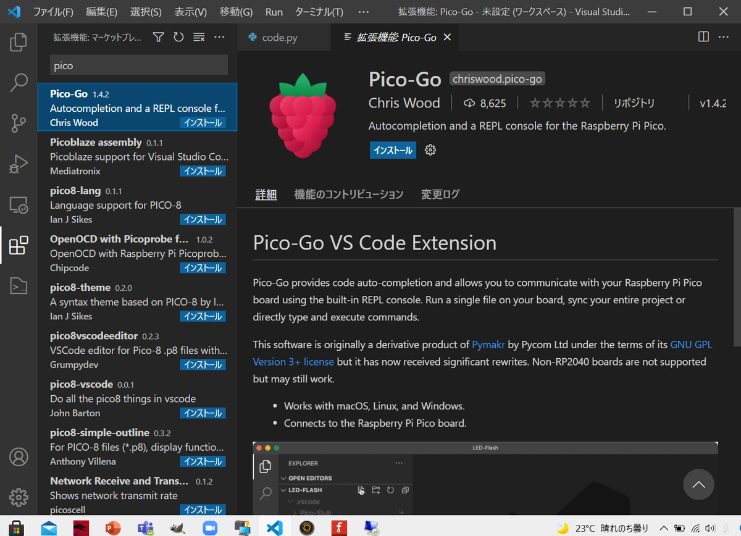Open the terminal-style panel icon in activity bar
Image resolution: width=741 pixels, height=536 pixels.
click(19, 286)
